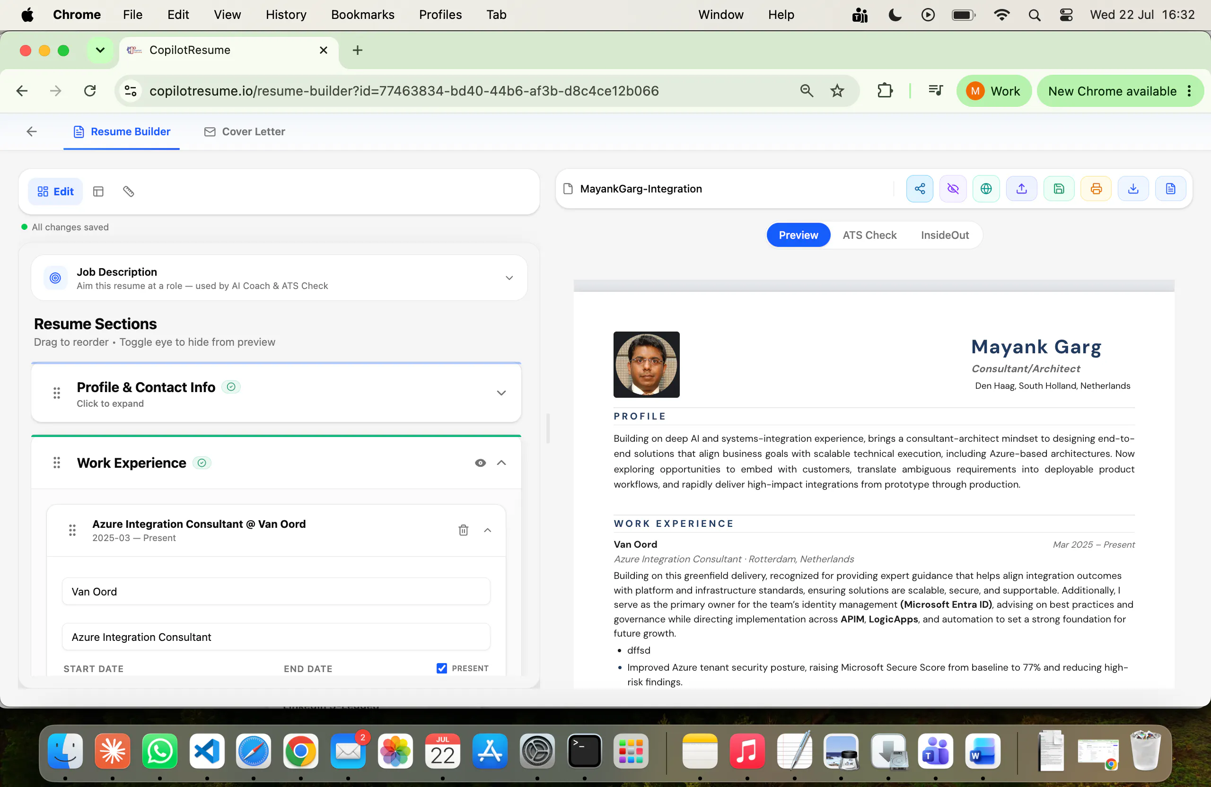Image resolution: width=1211 pixels, height=787 pixels.
Task: Print the resume with the printer icon
Action: (1096, 189)
